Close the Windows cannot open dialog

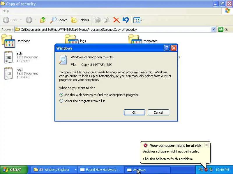tap(174, 48)
